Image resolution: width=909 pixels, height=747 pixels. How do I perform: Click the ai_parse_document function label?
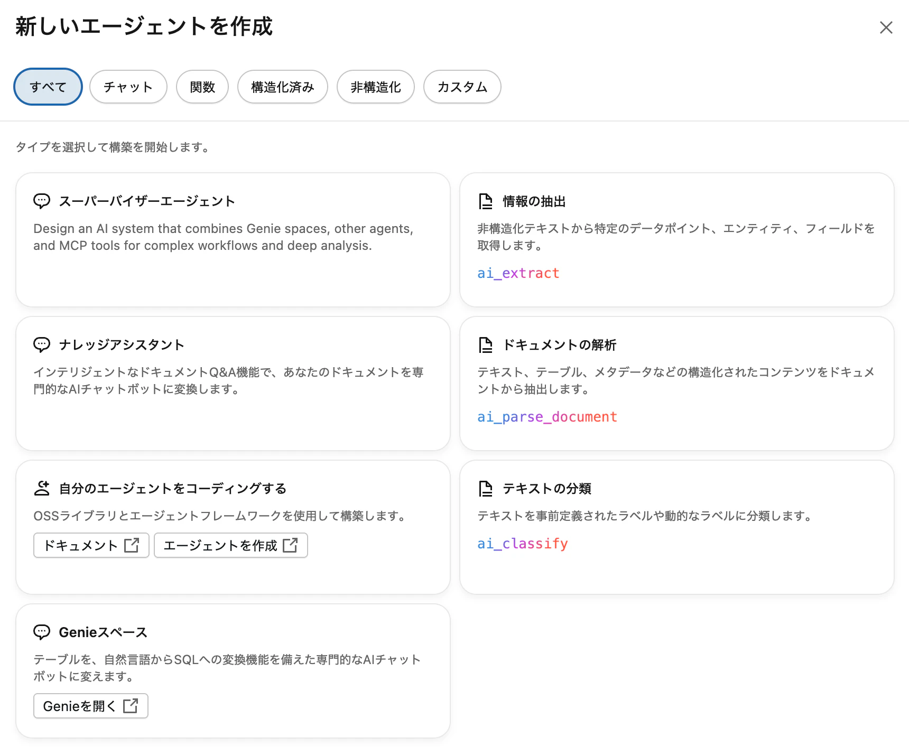coord(548,417)
